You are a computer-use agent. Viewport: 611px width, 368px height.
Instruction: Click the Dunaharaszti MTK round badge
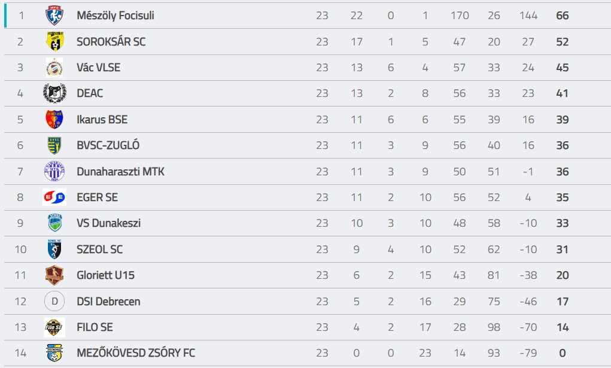click(54, 172)
